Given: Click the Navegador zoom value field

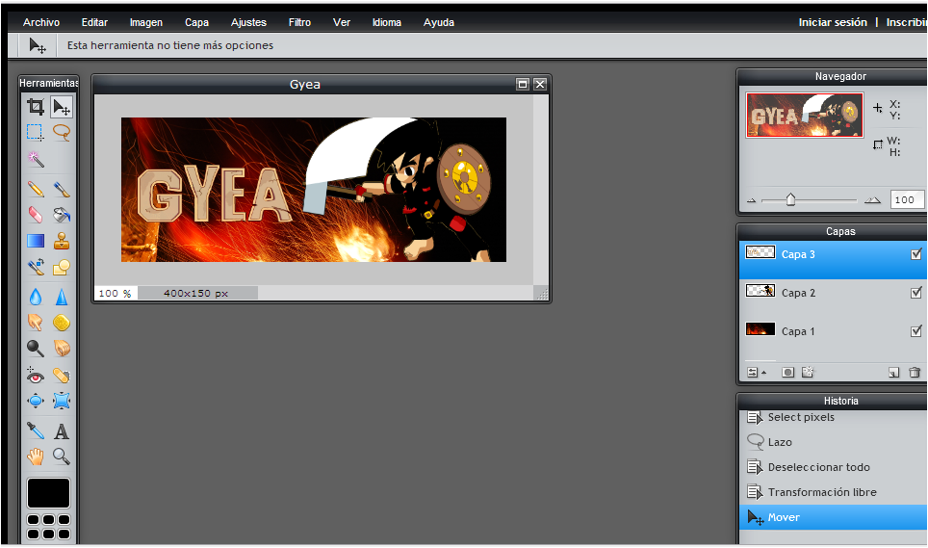Looking at the screenshot, I should point(907,200).
